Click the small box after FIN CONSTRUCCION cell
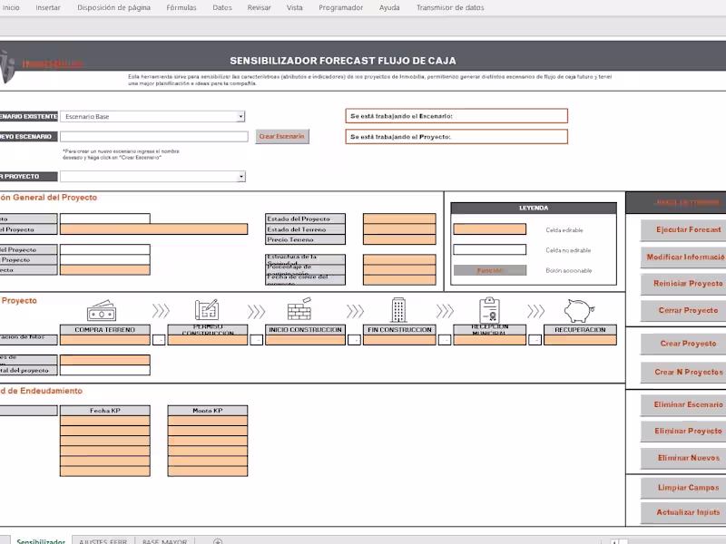Image resolution: width=726 pixels, height=544 pixels. (445, 340)
